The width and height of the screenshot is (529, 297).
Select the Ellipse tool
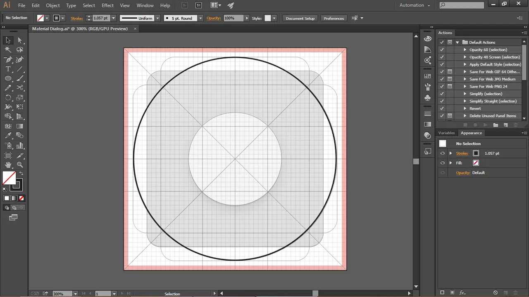8,78
